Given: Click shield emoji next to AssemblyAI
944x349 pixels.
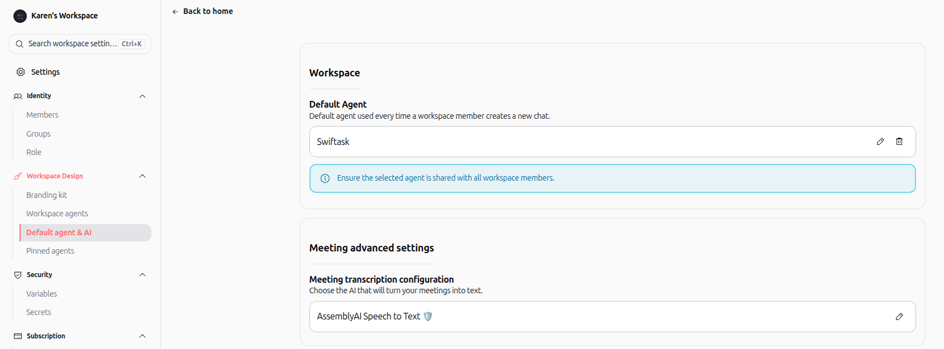Looking at the screenshot, I should click(x=428, y=317).
